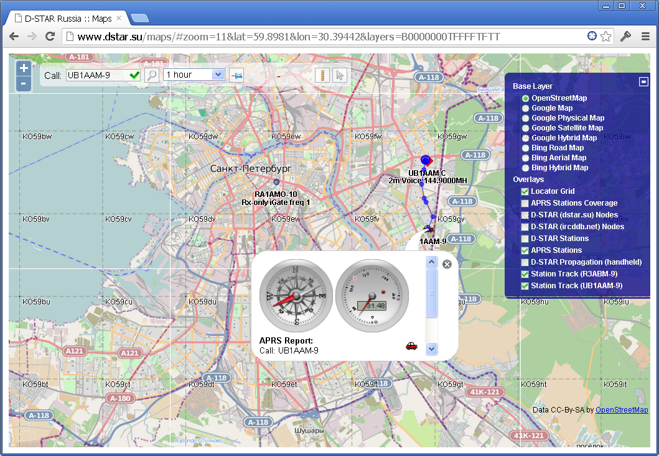Screen dimensions: 659x456
Task: Select the pointer cursor tool
Action: coord(340,76)
